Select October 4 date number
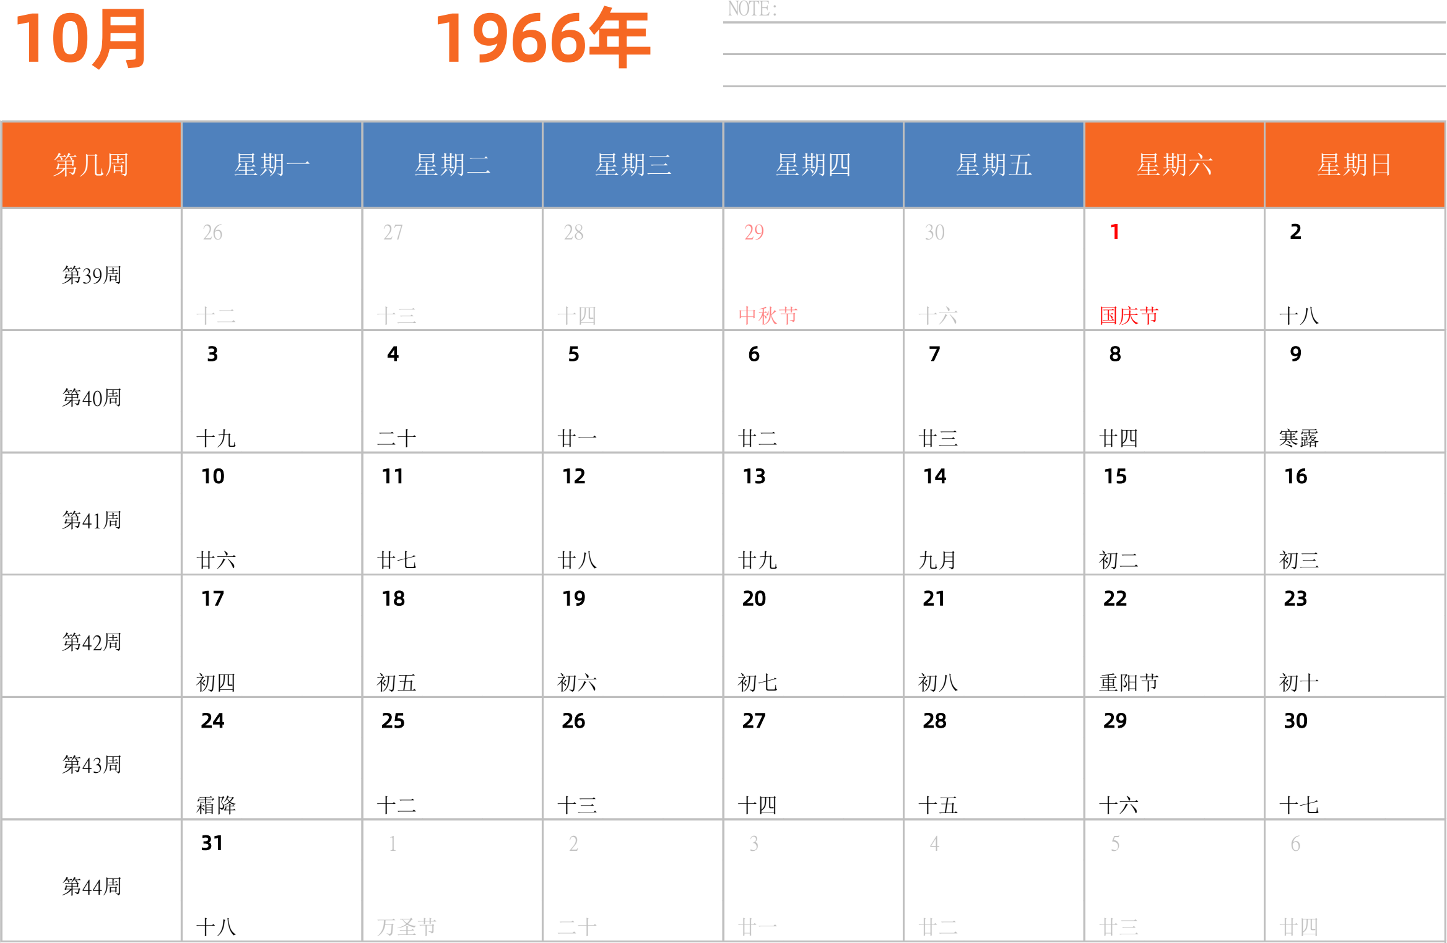Screen dimensions: 1447x943 [393, 354]
